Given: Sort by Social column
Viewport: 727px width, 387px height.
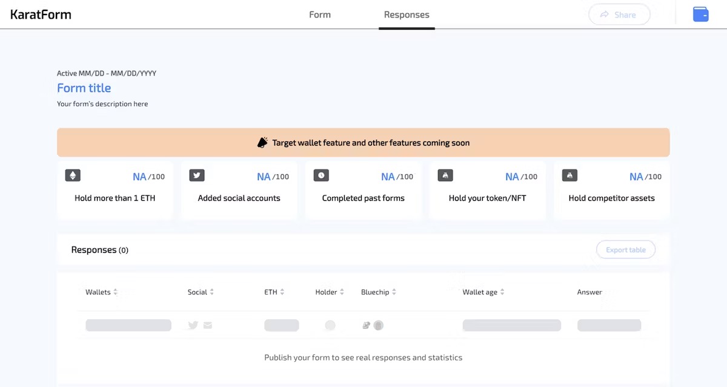Looking at the screenshot, I should tap(201, 292).
